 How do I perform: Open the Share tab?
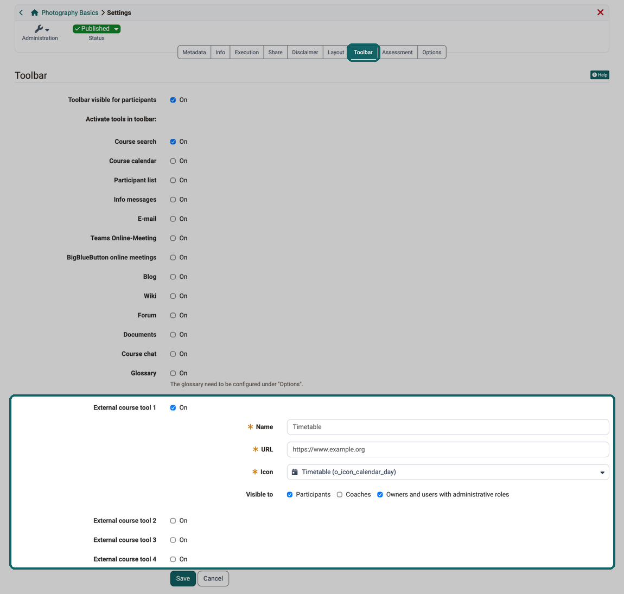276,52
